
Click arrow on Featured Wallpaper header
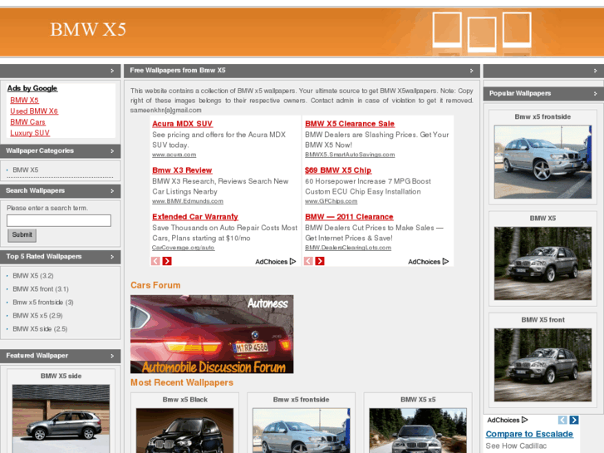pyautogui.click(x=112, y=356)
